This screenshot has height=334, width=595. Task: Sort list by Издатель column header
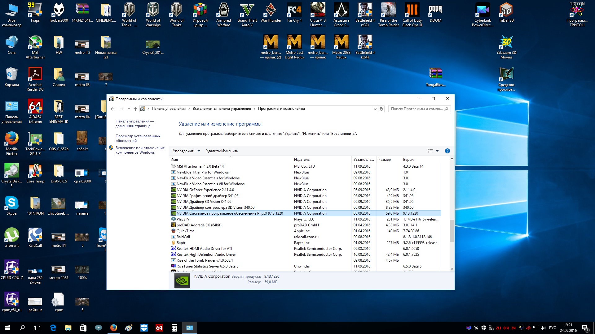pos(302,160)
